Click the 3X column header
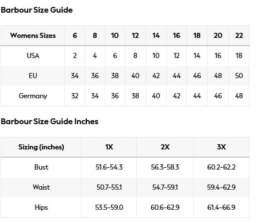257x223 pixels. (x=221, y=147)
